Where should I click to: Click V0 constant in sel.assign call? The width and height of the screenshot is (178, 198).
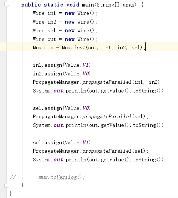[86, 108]
